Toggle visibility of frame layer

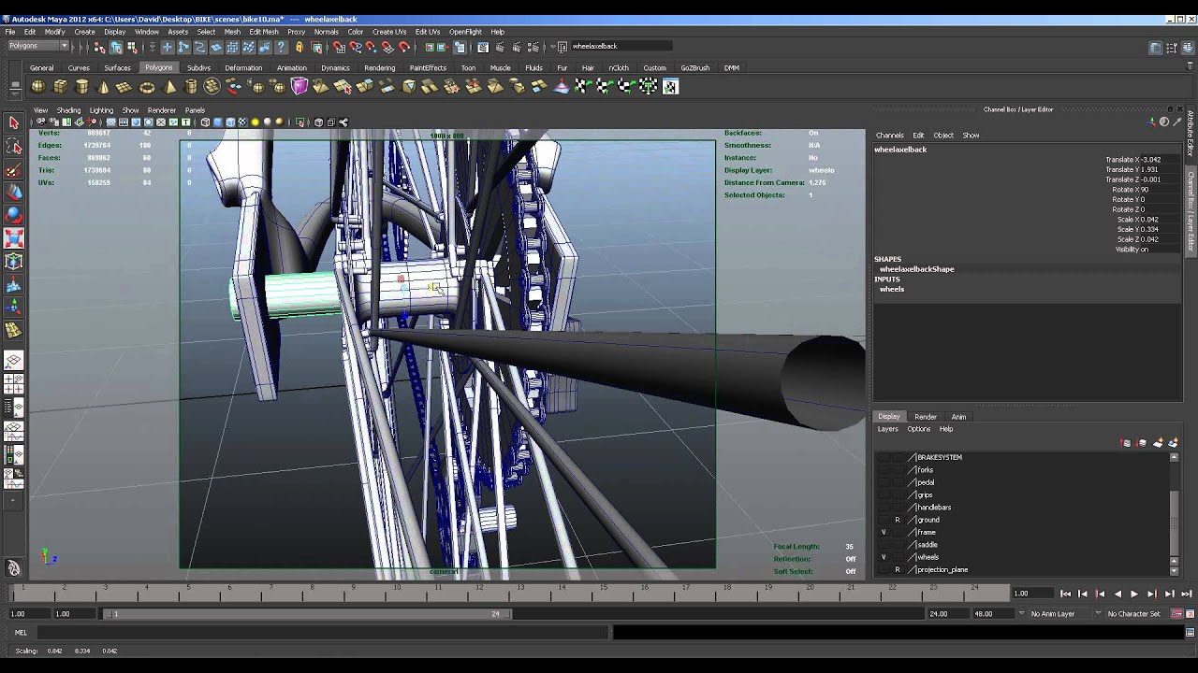[884, 532]
